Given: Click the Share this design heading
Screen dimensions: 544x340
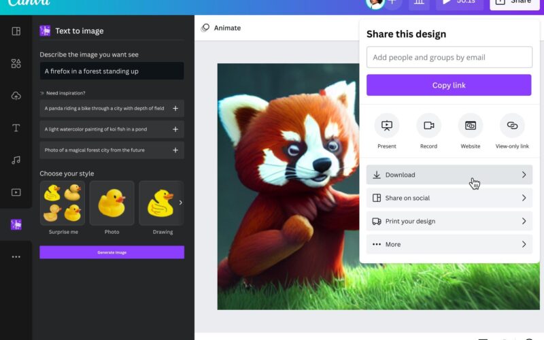Looking at the screenshot, I should (x=406, y=34).
